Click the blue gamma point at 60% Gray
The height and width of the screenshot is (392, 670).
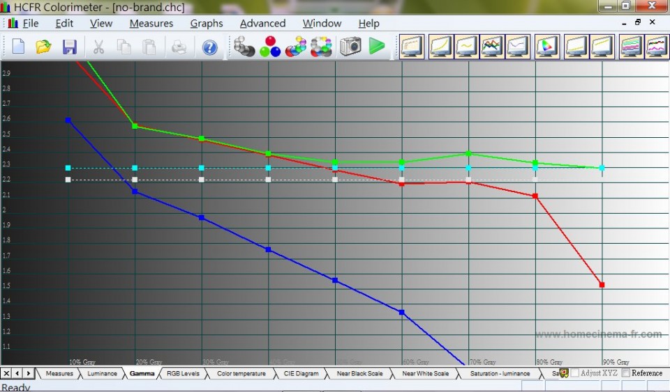pyautogui.click(x=402, y=313)
